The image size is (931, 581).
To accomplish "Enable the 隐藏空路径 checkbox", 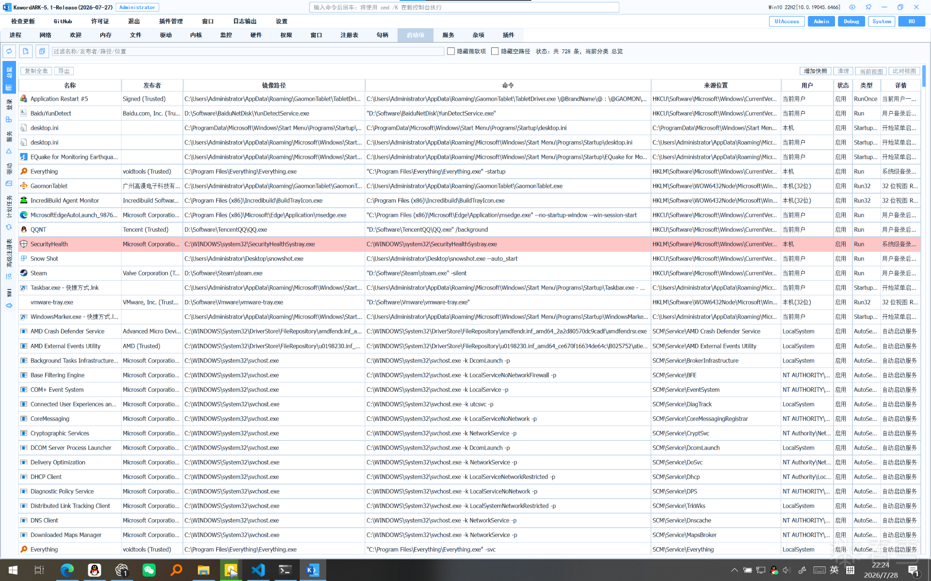I will point(495,51).
